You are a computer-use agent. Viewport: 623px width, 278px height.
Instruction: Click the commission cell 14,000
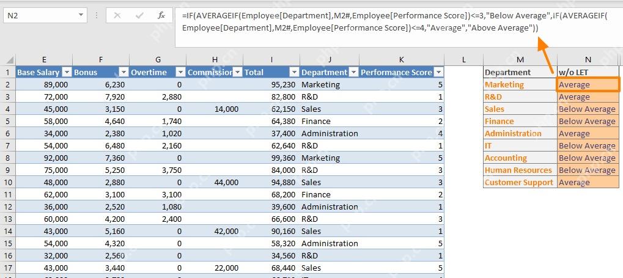pyautogui.click(x=215, y=109)
